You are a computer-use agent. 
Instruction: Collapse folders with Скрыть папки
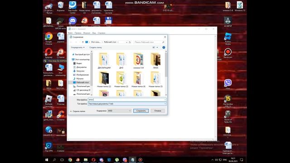point(77,111)
